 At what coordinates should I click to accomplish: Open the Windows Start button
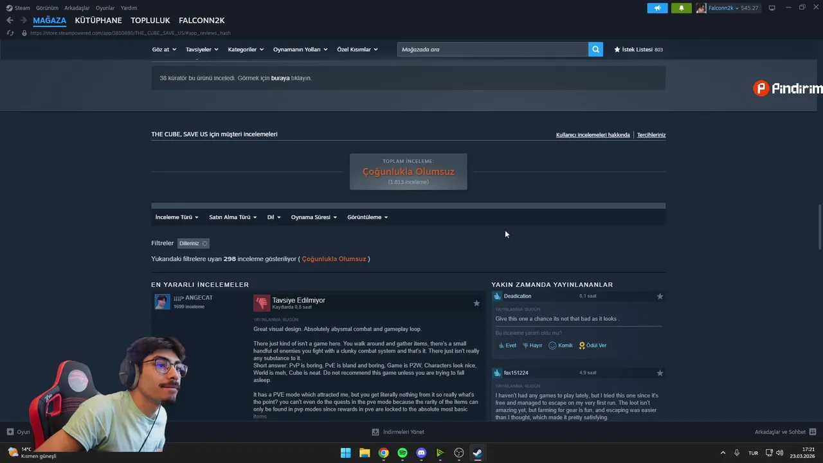[346, 453]
